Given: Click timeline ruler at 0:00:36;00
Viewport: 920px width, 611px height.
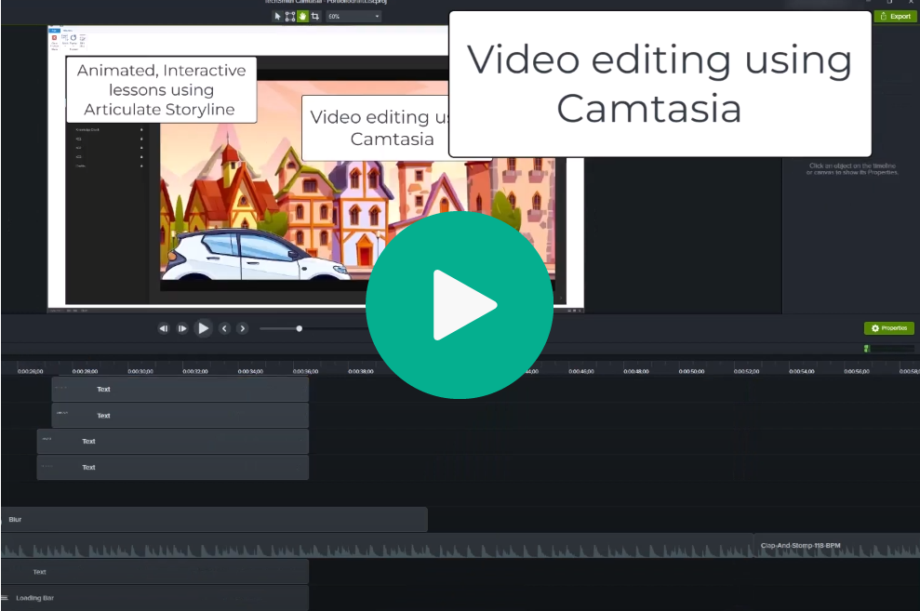Looking at the screenshot, I should pyautogui.click(x=306, y=371).
